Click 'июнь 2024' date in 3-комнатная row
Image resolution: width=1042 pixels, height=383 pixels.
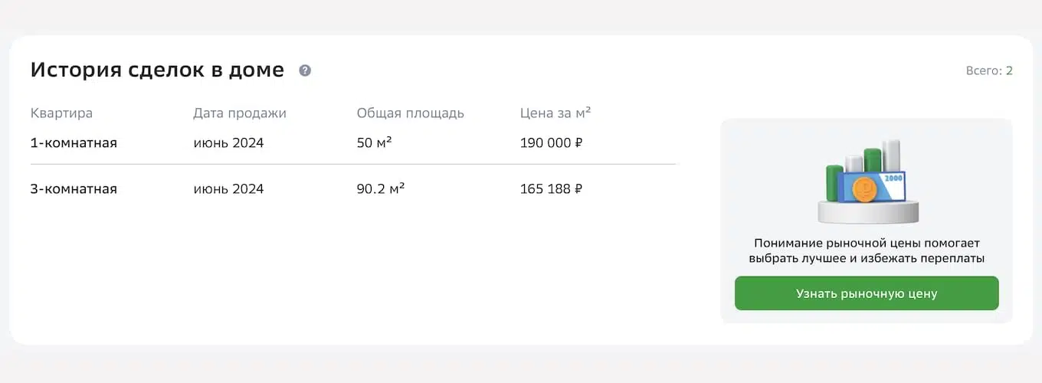click(228, 188)
